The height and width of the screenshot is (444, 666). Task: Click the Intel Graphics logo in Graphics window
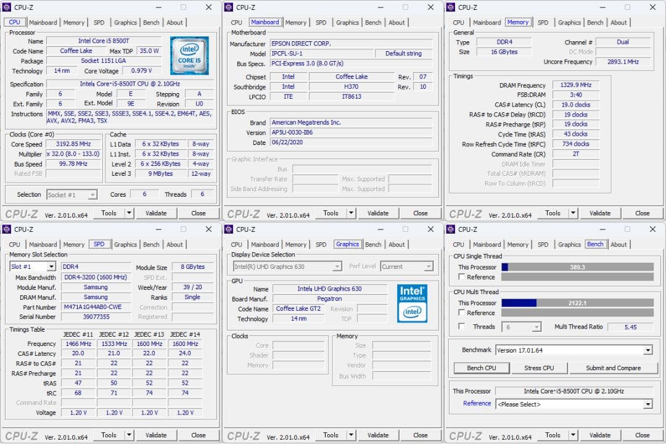pyautogui.click(x=412, y=303)
